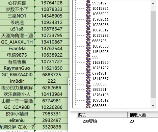Click the vertical scrollbar thumb in winner list
Viewport: 158px width, 132px height.
click(x=153, y=54)
